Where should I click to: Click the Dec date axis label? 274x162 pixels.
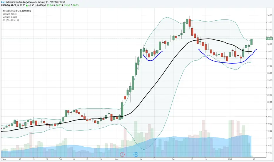coord(173,159)
